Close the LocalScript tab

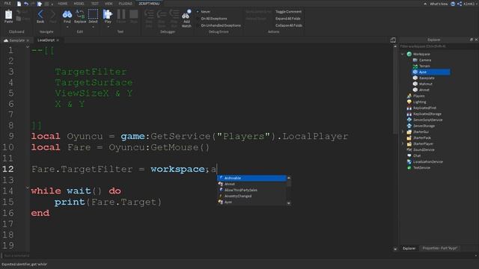point(58,40)
